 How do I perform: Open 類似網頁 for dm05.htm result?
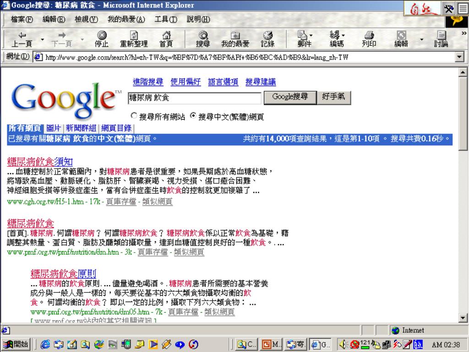point(219,312)
